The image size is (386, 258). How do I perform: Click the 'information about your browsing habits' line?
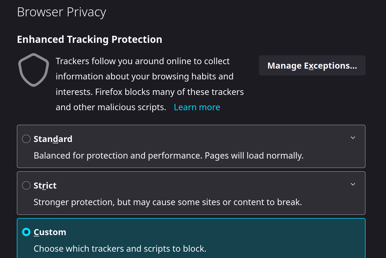point(144,77)
